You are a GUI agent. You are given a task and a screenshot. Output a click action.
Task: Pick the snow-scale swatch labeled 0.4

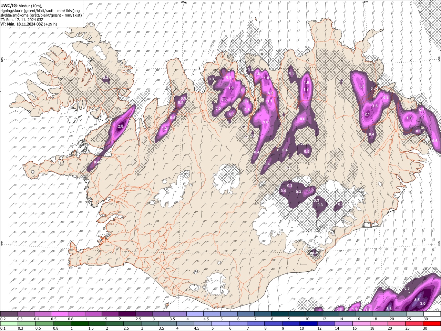coord(42,314)
